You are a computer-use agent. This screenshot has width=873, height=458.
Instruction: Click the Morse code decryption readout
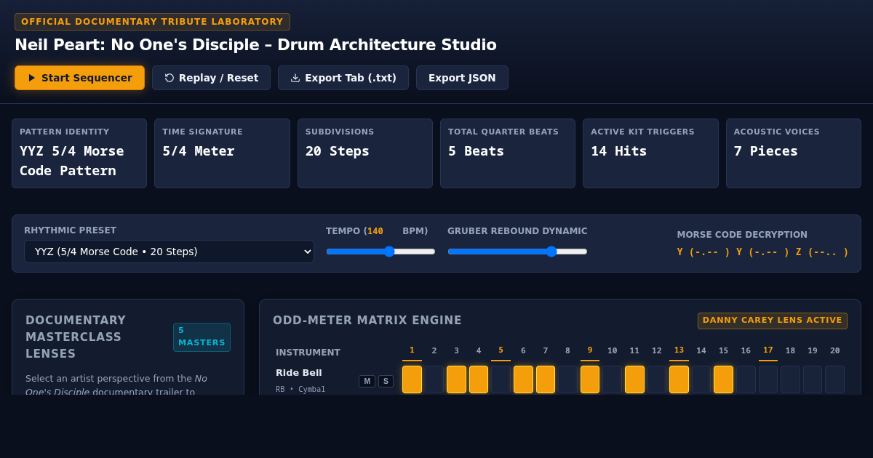(762, 252)
